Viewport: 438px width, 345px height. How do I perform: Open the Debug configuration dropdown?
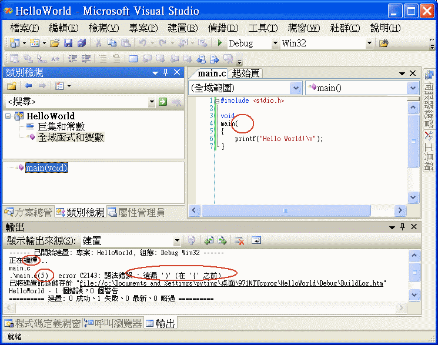pyautogui.click(x=275, y=43)
